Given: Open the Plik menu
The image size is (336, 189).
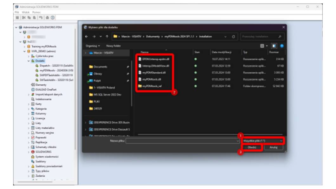Looking at the screenshot, I should tap(17, 12).
